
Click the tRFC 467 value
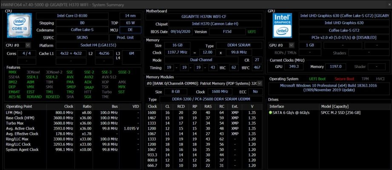[257, 68]
